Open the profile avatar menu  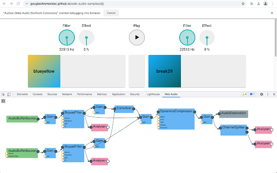(265, 4)
